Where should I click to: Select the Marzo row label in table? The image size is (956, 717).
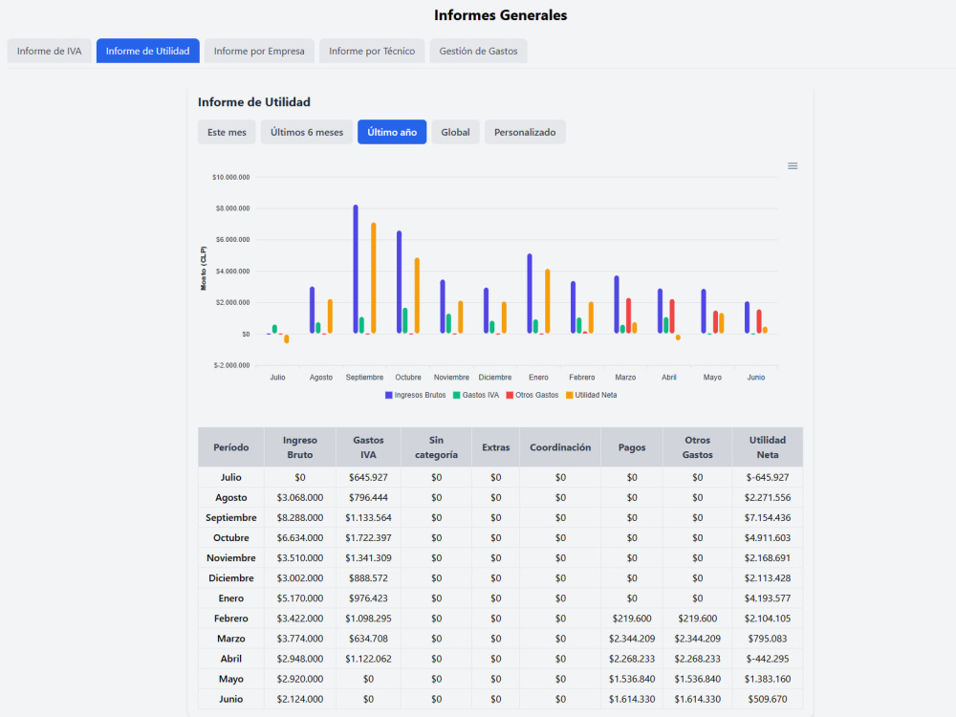(x=231, y=639)
